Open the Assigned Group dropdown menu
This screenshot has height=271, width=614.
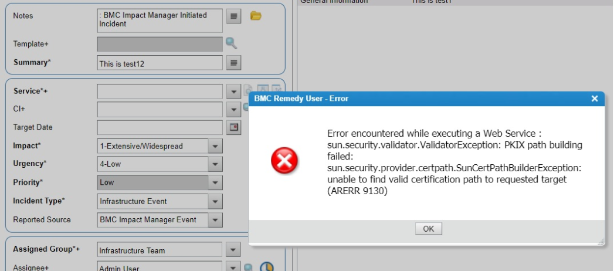(233, 250)
